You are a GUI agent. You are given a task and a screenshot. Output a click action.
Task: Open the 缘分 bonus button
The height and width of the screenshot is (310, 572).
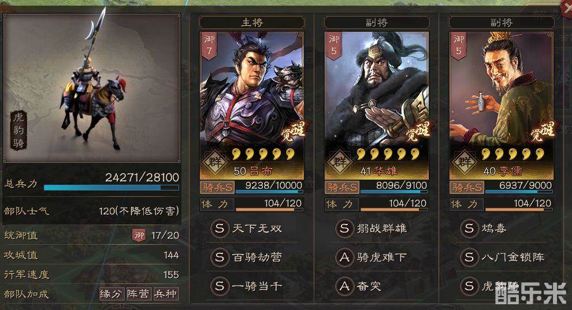point(111,294)
